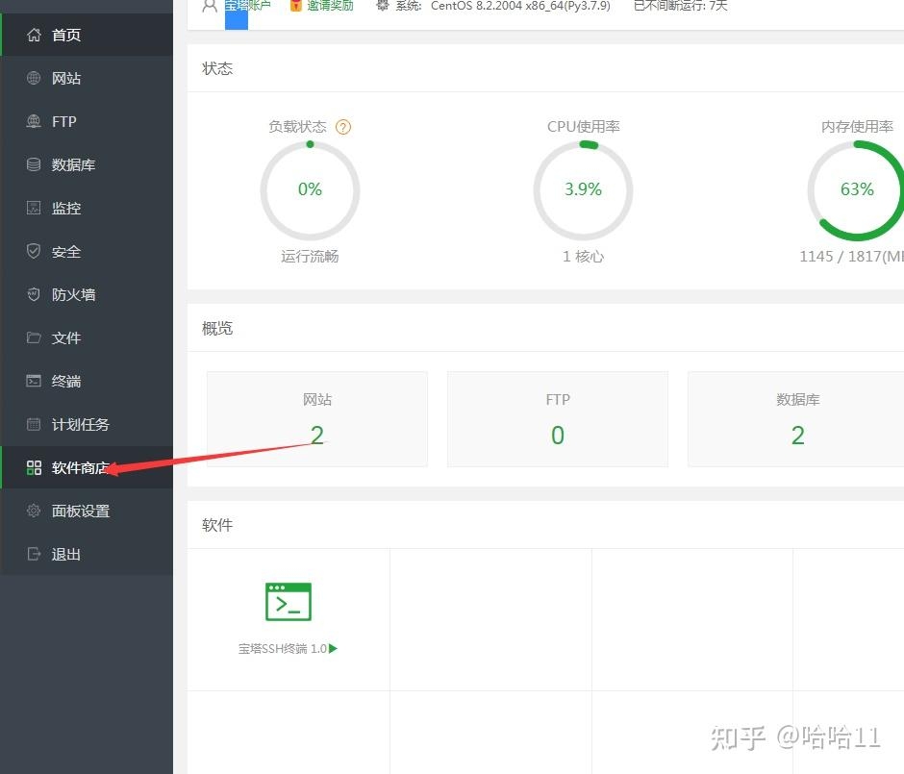Select the FTP section icon in sidebar
Viewport: 904px width, 774px height.
[x=33, y=121]
